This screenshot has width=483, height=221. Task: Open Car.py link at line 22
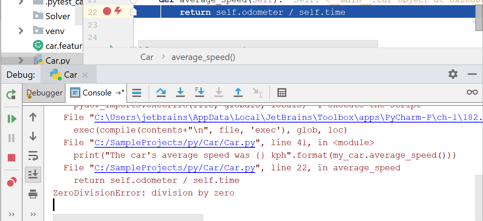click(x=175, y=168)
